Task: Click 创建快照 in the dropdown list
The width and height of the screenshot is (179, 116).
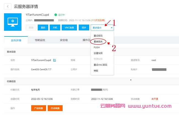Action: click(x=98, y=53)
